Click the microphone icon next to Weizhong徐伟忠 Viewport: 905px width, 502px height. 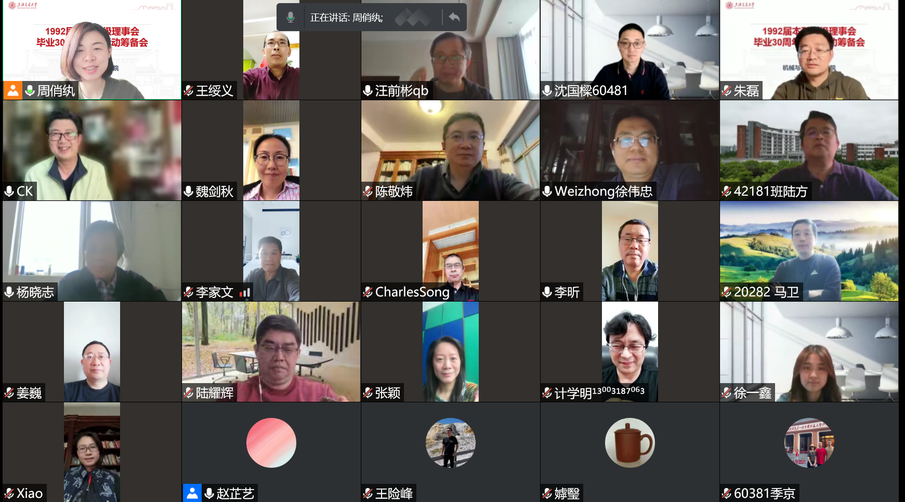coord(547,192)
